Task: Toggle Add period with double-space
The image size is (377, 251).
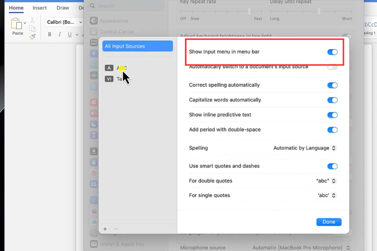Action: tap(332, 130)
